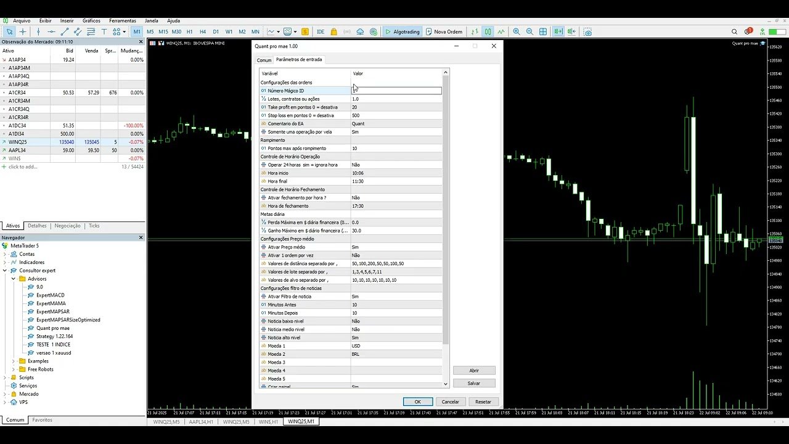The width and height of the screenshot is (789, 444).
Task: Expand the Scripts node in Navigator
Action: tap(6, 377)
